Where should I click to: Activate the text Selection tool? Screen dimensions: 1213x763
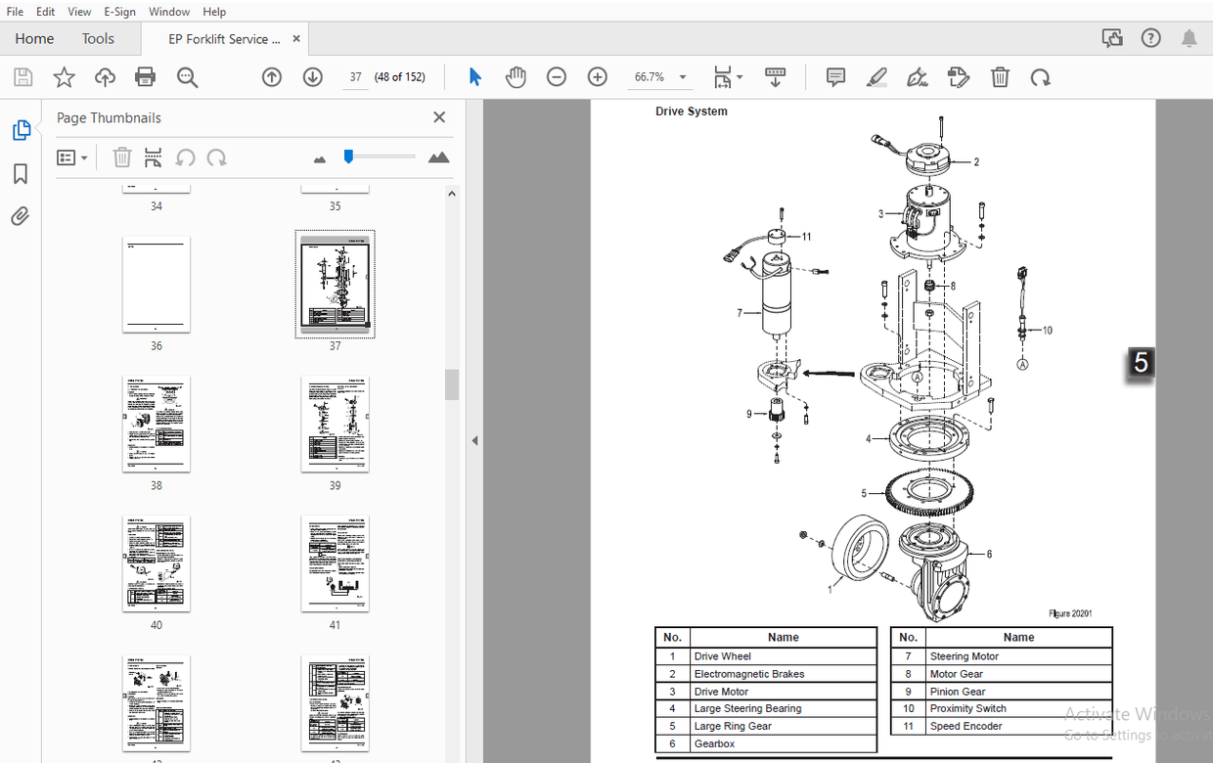point(474,76)
